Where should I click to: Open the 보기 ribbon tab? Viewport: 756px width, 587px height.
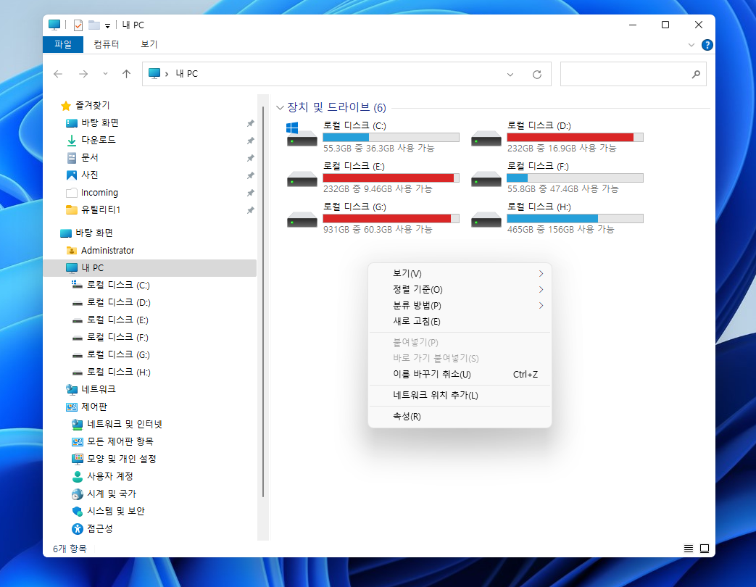(x=149, y=44)
